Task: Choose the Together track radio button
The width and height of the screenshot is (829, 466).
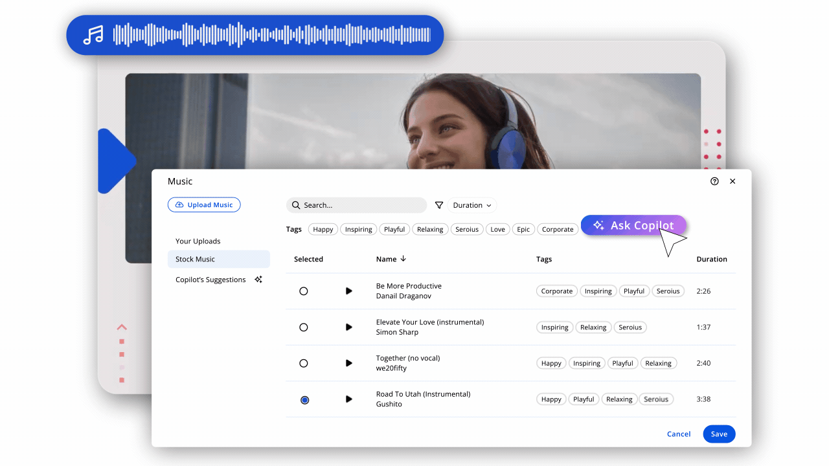Action: (x=304, y=364)
